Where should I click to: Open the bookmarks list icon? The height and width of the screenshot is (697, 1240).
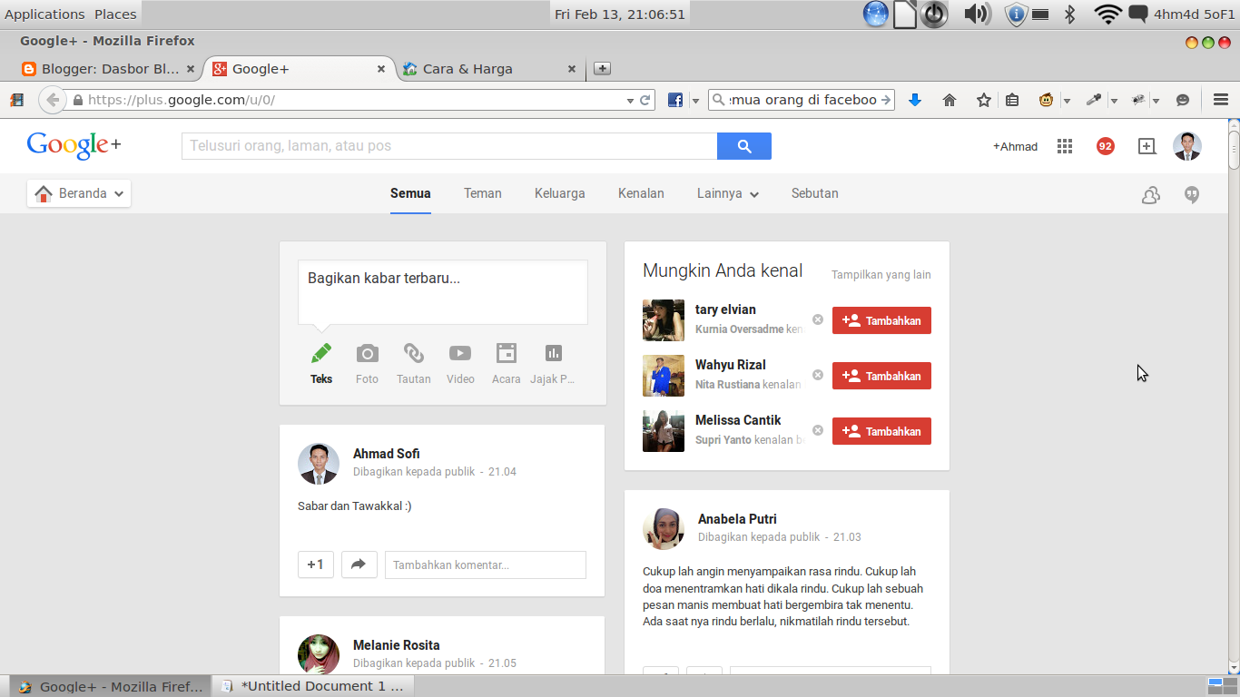click(x=1012, y=100)
